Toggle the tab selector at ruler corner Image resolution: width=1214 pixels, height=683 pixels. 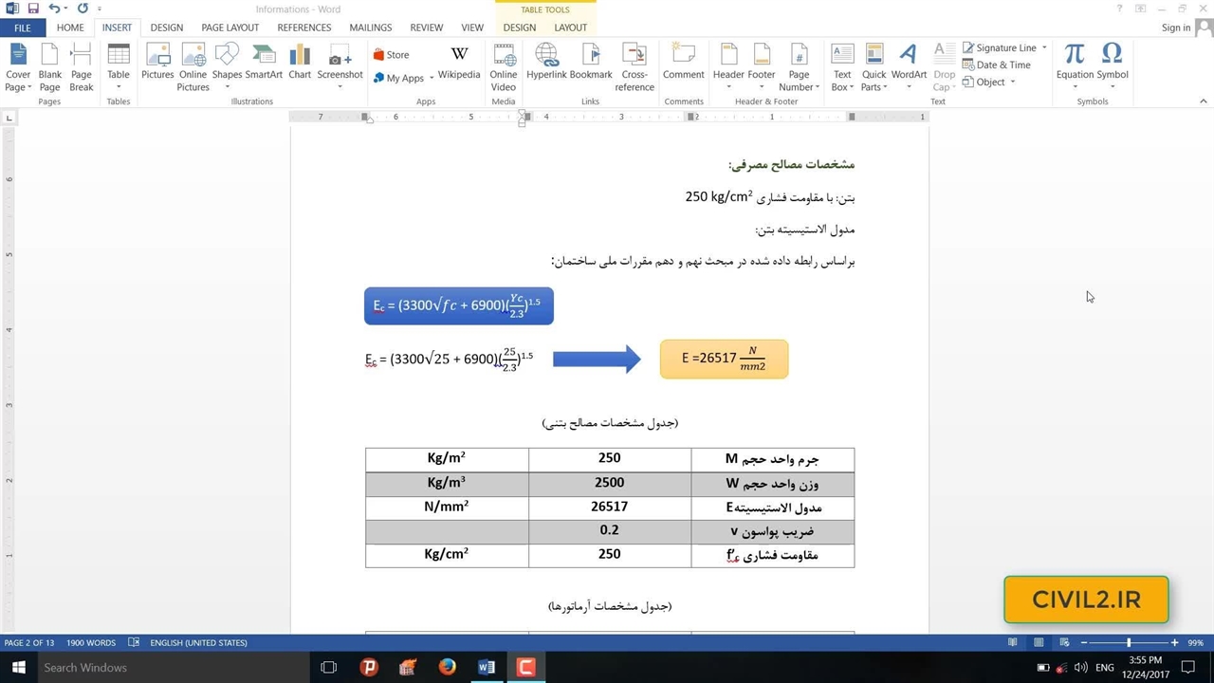point(9,118)
